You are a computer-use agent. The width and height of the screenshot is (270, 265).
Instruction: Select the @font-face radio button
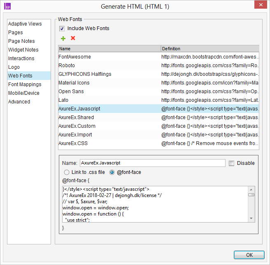point(112,172)
